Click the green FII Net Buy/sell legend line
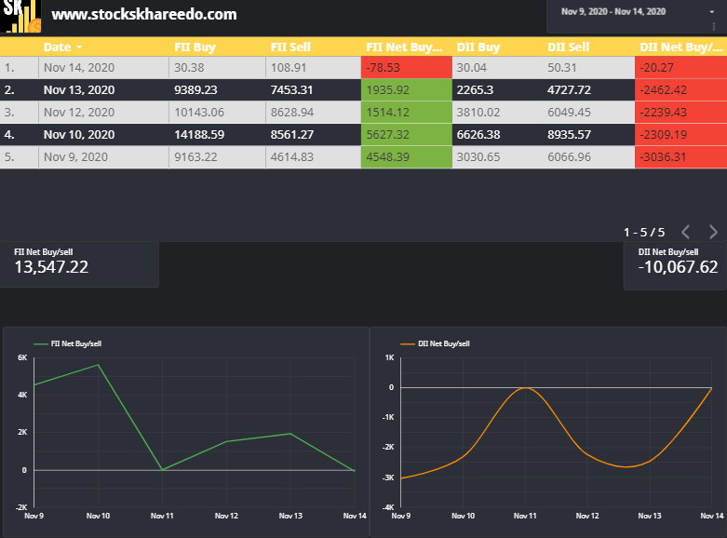Viewport: 727px width, 538px height. point(41,343)
